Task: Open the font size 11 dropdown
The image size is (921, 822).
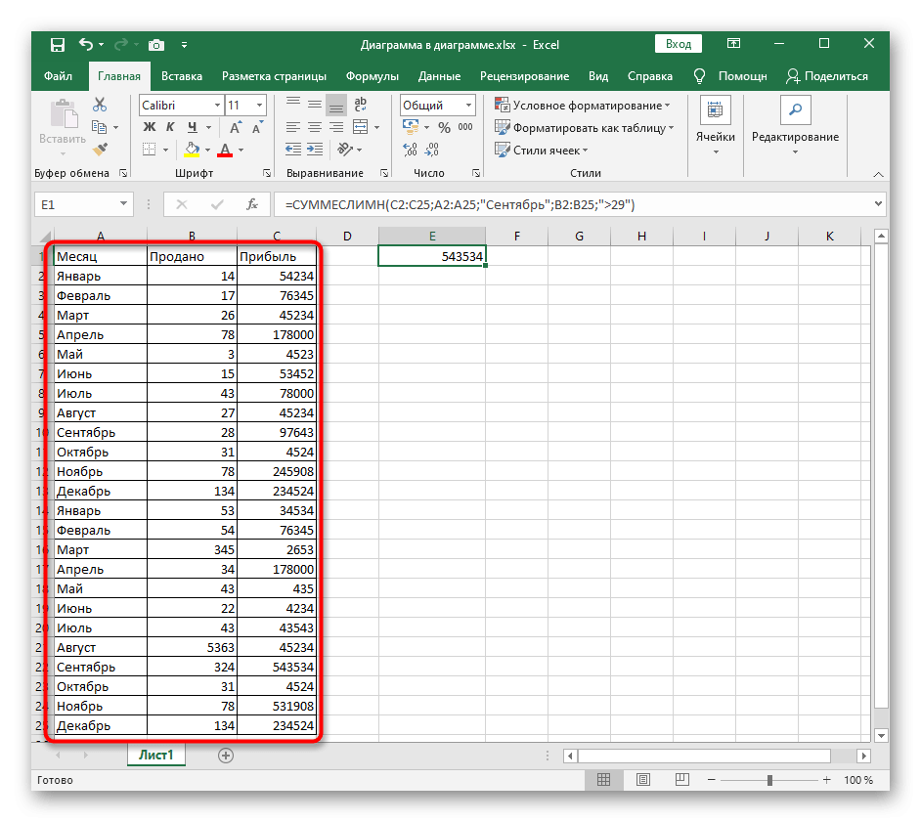Action: [x=260, y=106]
